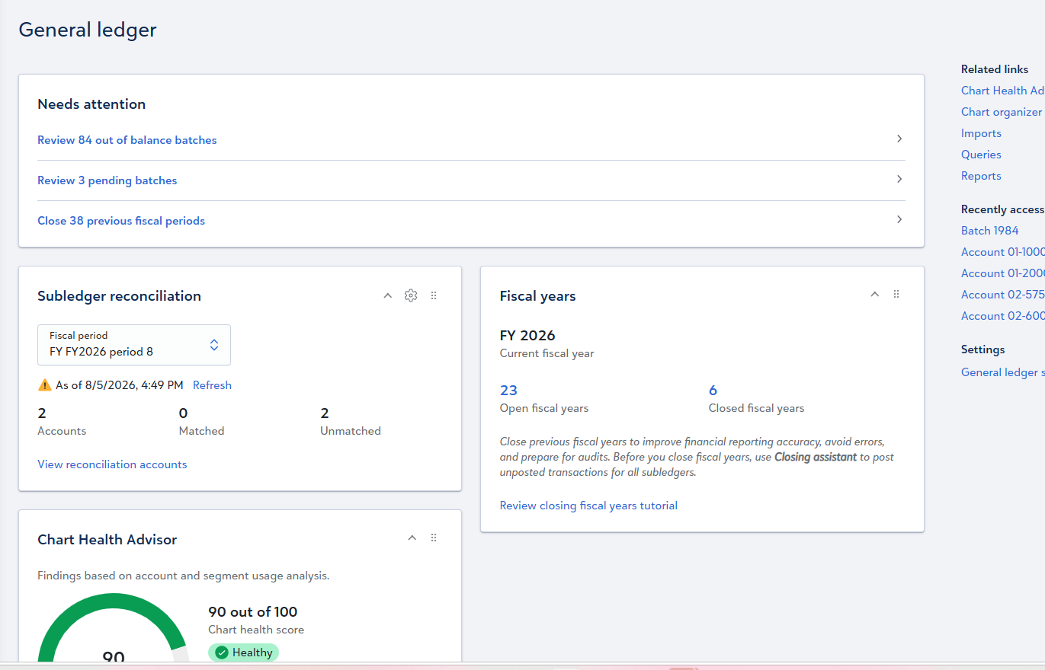Click the warning icon beside As of date
1045x670 pixels.
click(45, 385)
